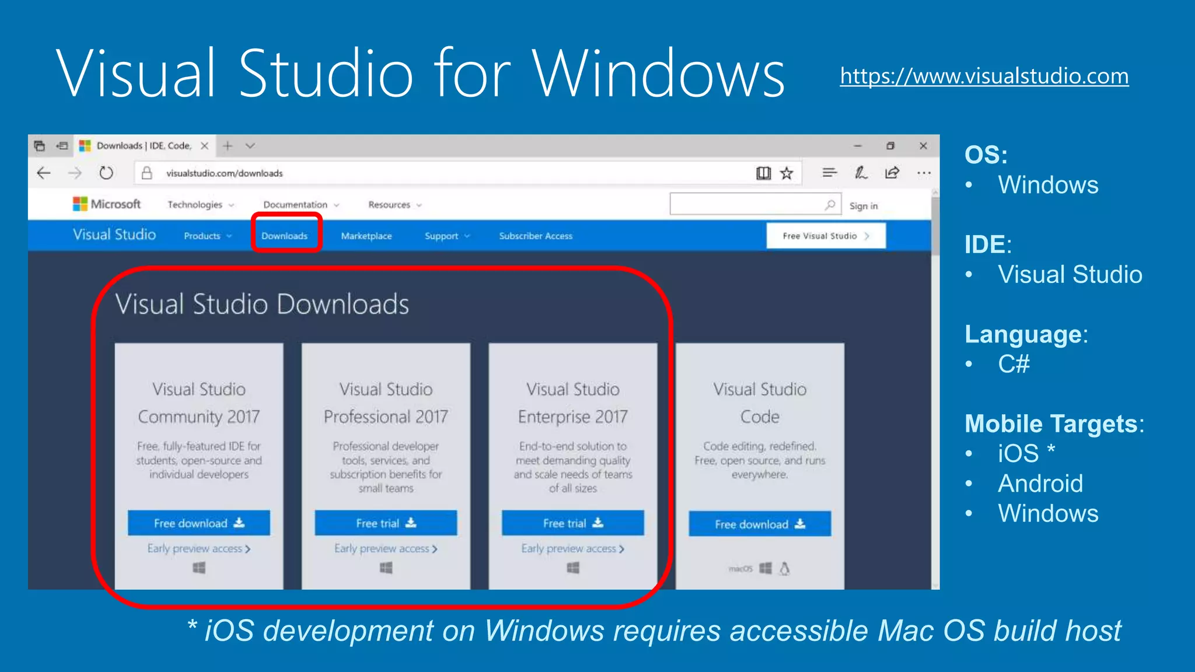Click Windows icon on Visual Studio Code card
This screenshot has width=1195, height=672.
click(766, 568)
